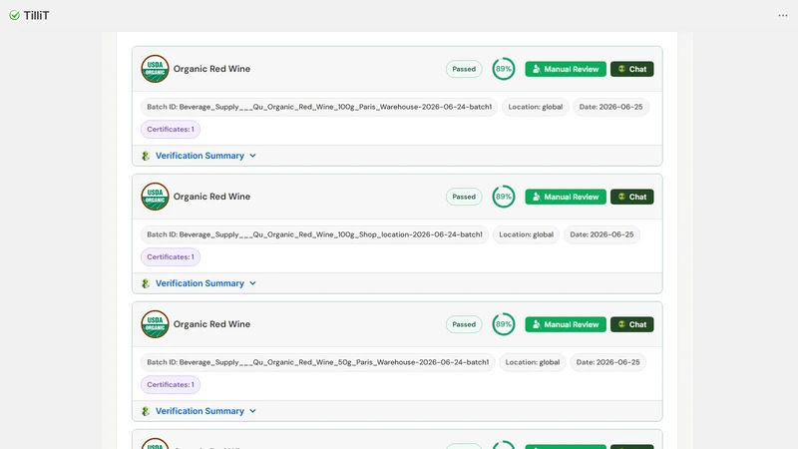The width and height of the screenshot is (798, 449).
Task: Click the 89% score ring on the first card
Action: click(x=504, y=69)
